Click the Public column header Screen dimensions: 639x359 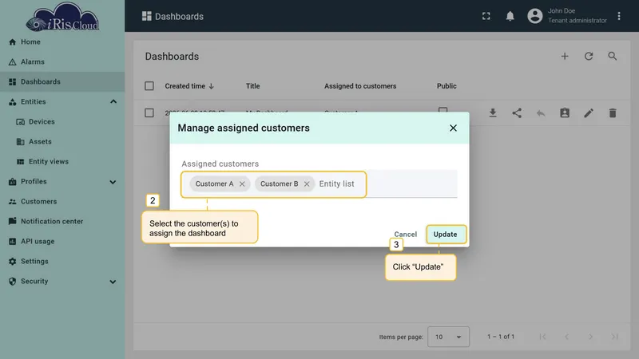coord(447,86)
